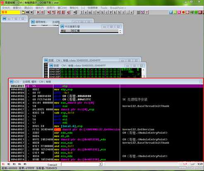The height and width of the screenshot is (171, 204).
Task: Click the Run program play icon
Action: pos(38,12)
